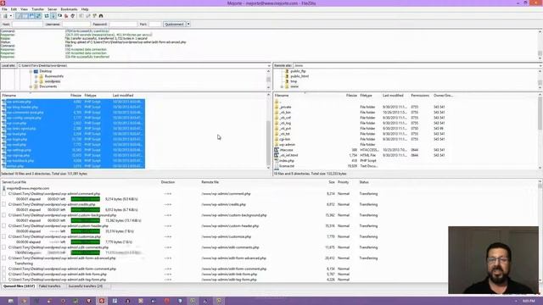Open the File menu
Viewport: 543px width, 305px height.
(x=4, y=9)
